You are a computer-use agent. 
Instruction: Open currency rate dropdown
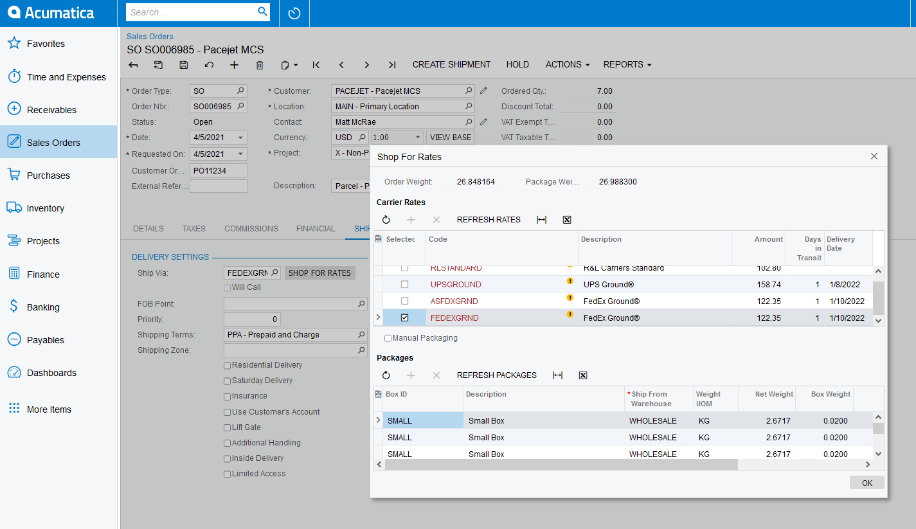tap(418, 138)
